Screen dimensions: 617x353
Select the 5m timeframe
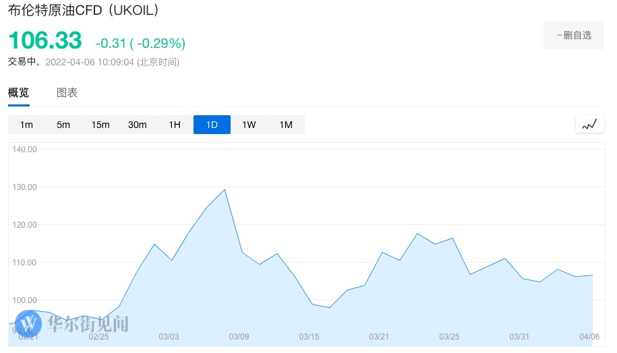click(63, 125)
